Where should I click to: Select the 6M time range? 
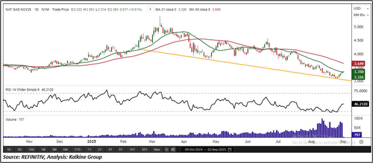pyautogui.click(x=65, y=150)
